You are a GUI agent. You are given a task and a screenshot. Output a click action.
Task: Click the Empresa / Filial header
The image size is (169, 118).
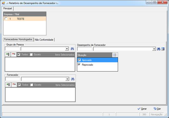pos(25,14)
